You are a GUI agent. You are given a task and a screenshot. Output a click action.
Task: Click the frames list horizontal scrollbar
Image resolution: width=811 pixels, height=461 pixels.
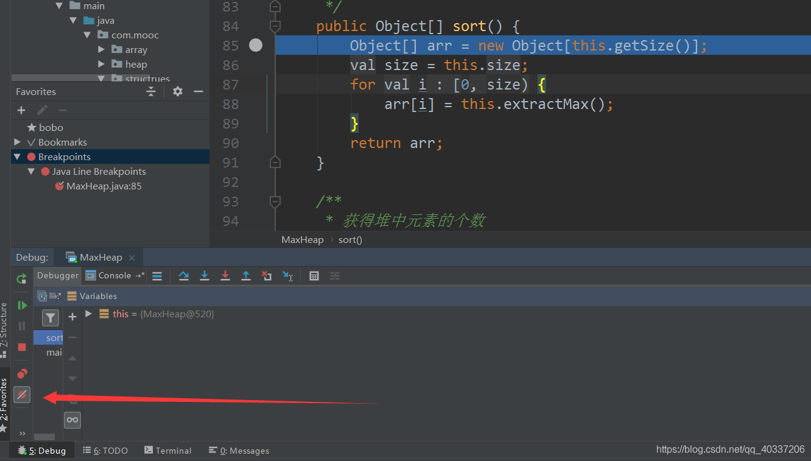(x=44, y=437)
